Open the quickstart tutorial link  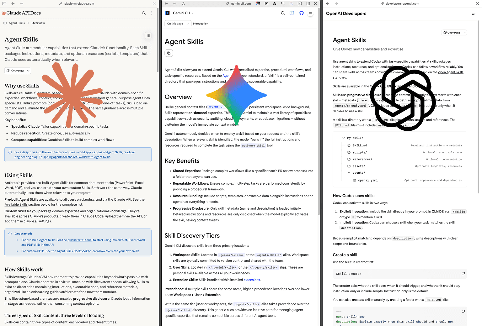(80, 240)
